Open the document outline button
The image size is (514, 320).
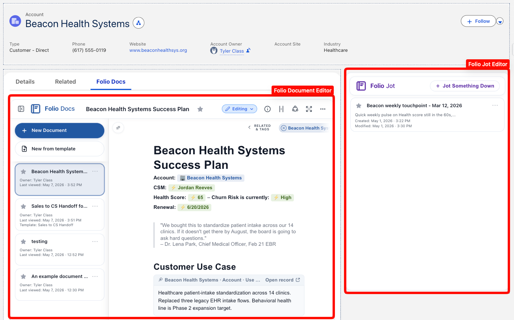pyautogui.click(x=118, y=128)
